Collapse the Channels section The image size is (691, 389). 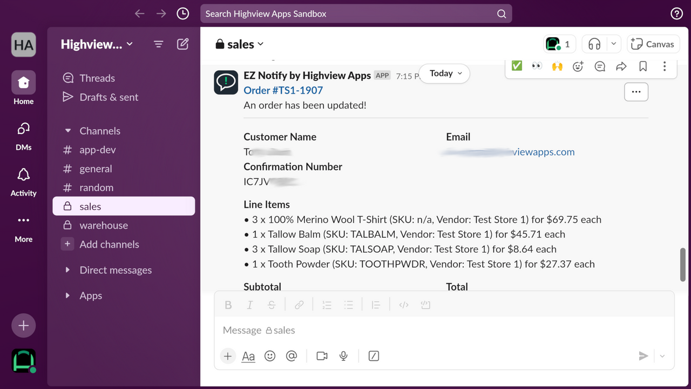68,131
